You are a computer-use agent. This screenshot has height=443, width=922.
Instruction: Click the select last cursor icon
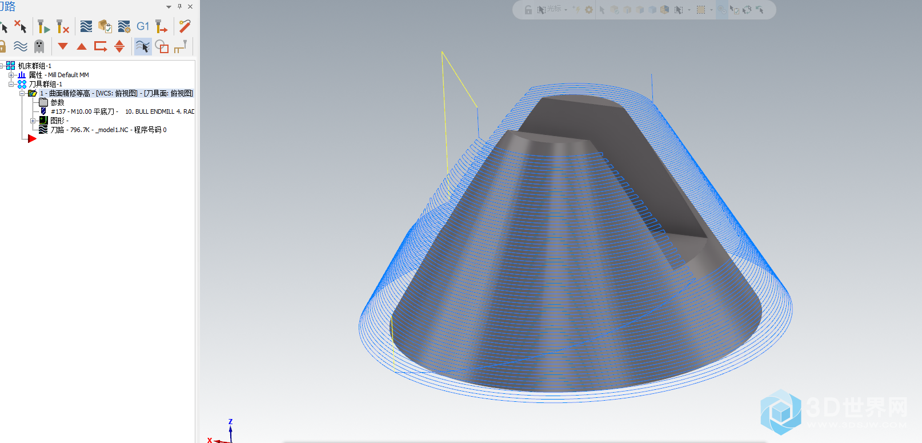[x=760, y=10]
